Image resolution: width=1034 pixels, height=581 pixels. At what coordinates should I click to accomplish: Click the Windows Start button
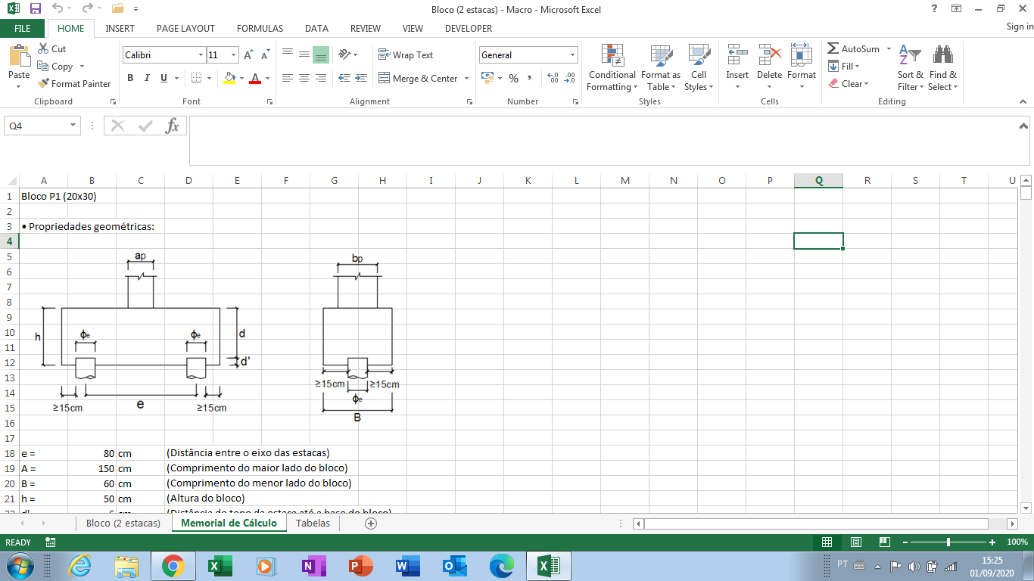pyautogui.click(x=19, y=566)
